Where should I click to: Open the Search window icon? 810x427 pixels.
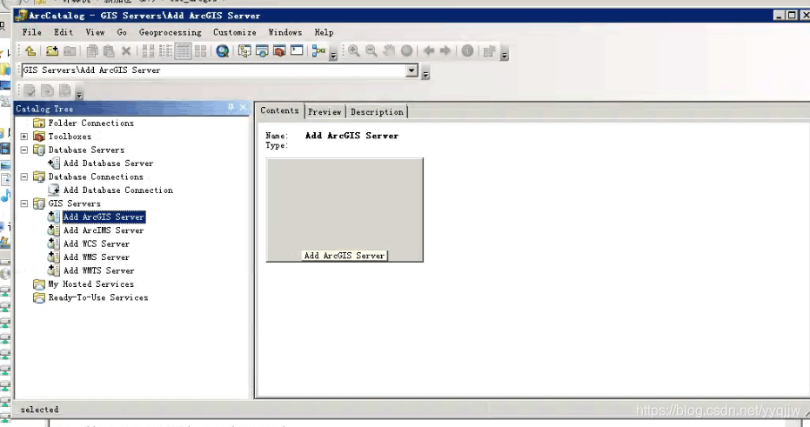pyautogui.click(x=262, y=50)
